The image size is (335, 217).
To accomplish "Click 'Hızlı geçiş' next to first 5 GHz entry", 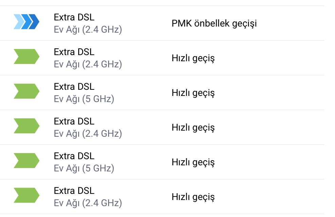I will point(193,93).
